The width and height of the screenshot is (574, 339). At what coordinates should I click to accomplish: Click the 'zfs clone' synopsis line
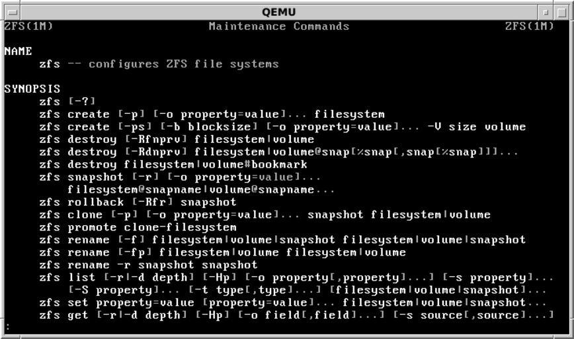[x=265, y=215]
